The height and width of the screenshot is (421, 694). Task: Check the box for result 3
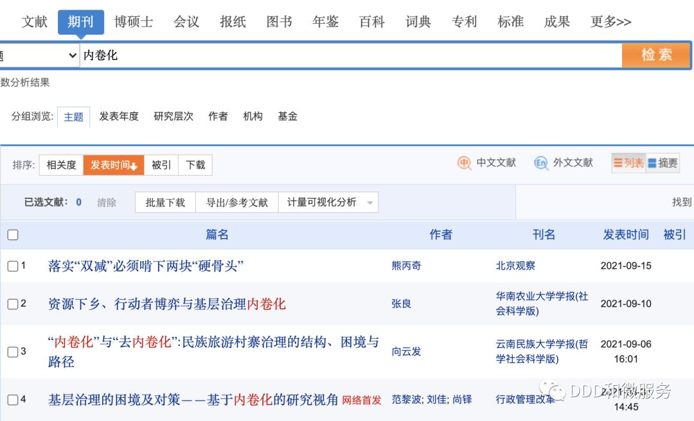(x=13, y=352)
